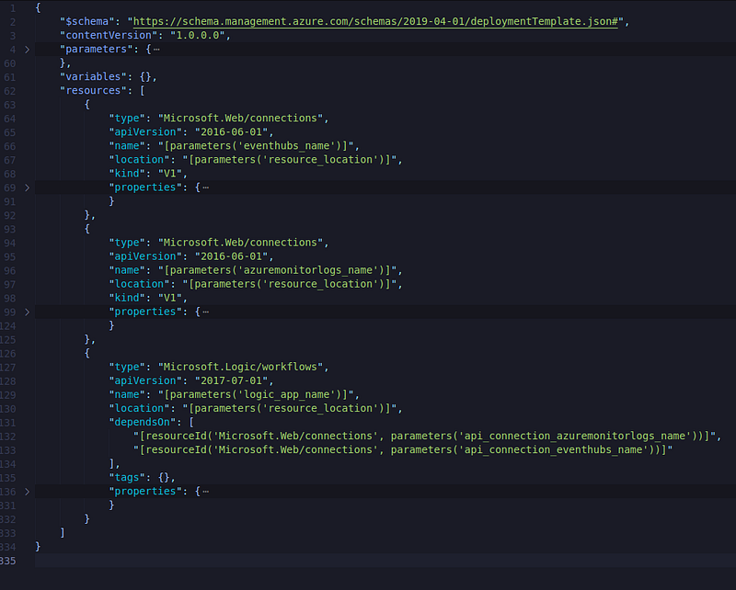Click the "kind" key on line 98
Screen dimensions: 736x590
(127, 298)
